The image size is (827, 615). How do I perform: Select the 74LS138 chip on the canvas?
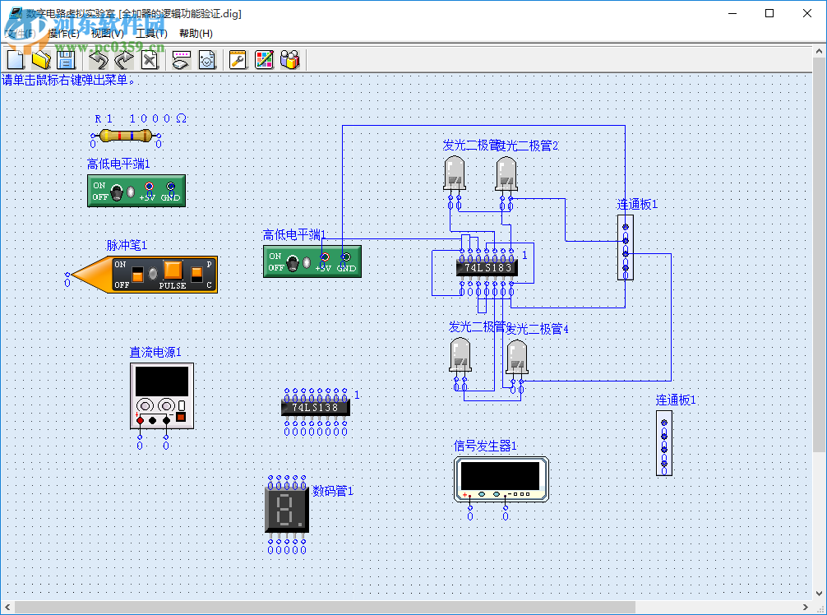315,407
